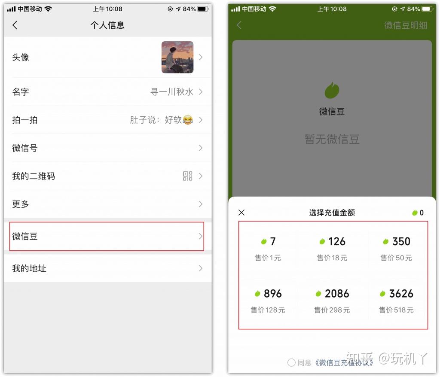Expand the 名字 row chevron

point(201,92)
